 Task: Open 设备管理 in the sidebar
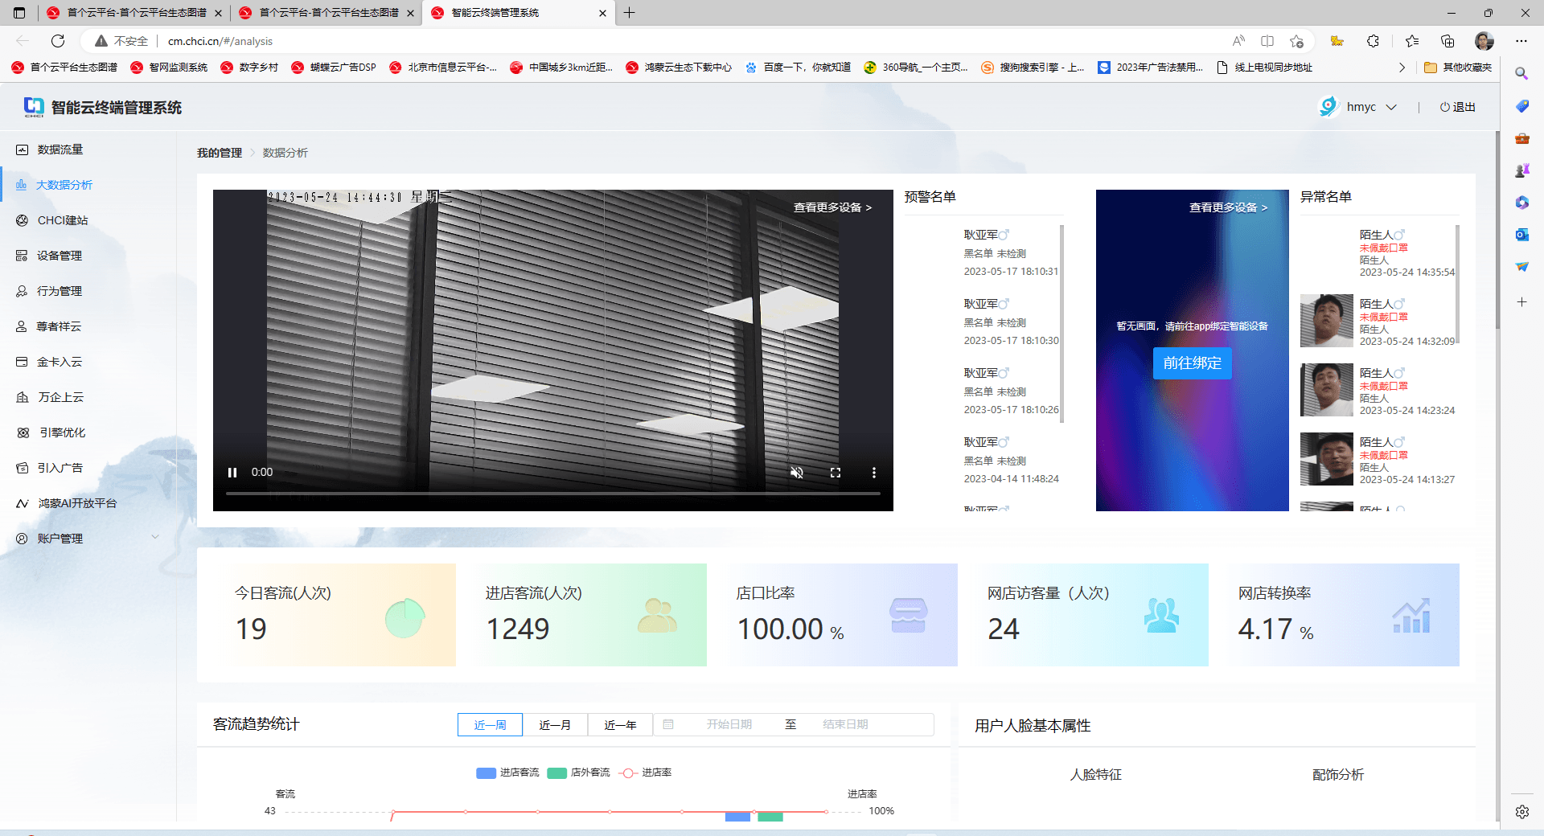60,256
